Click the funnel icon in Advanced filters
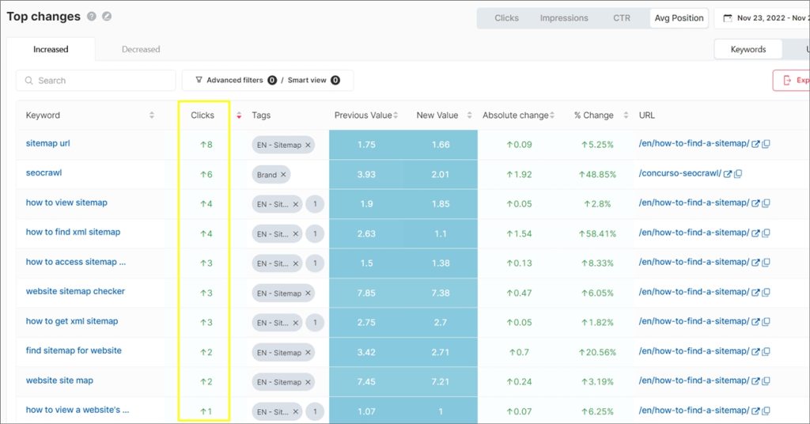The image size is (810, 424). [199, 80]
